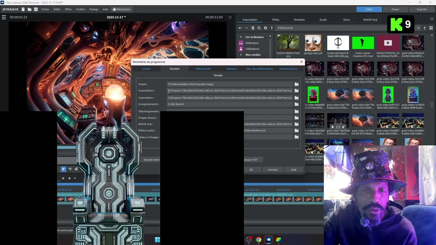Go back in the media browser
Image resolution: width=436 pixels, height=245 pixels.
240,28
